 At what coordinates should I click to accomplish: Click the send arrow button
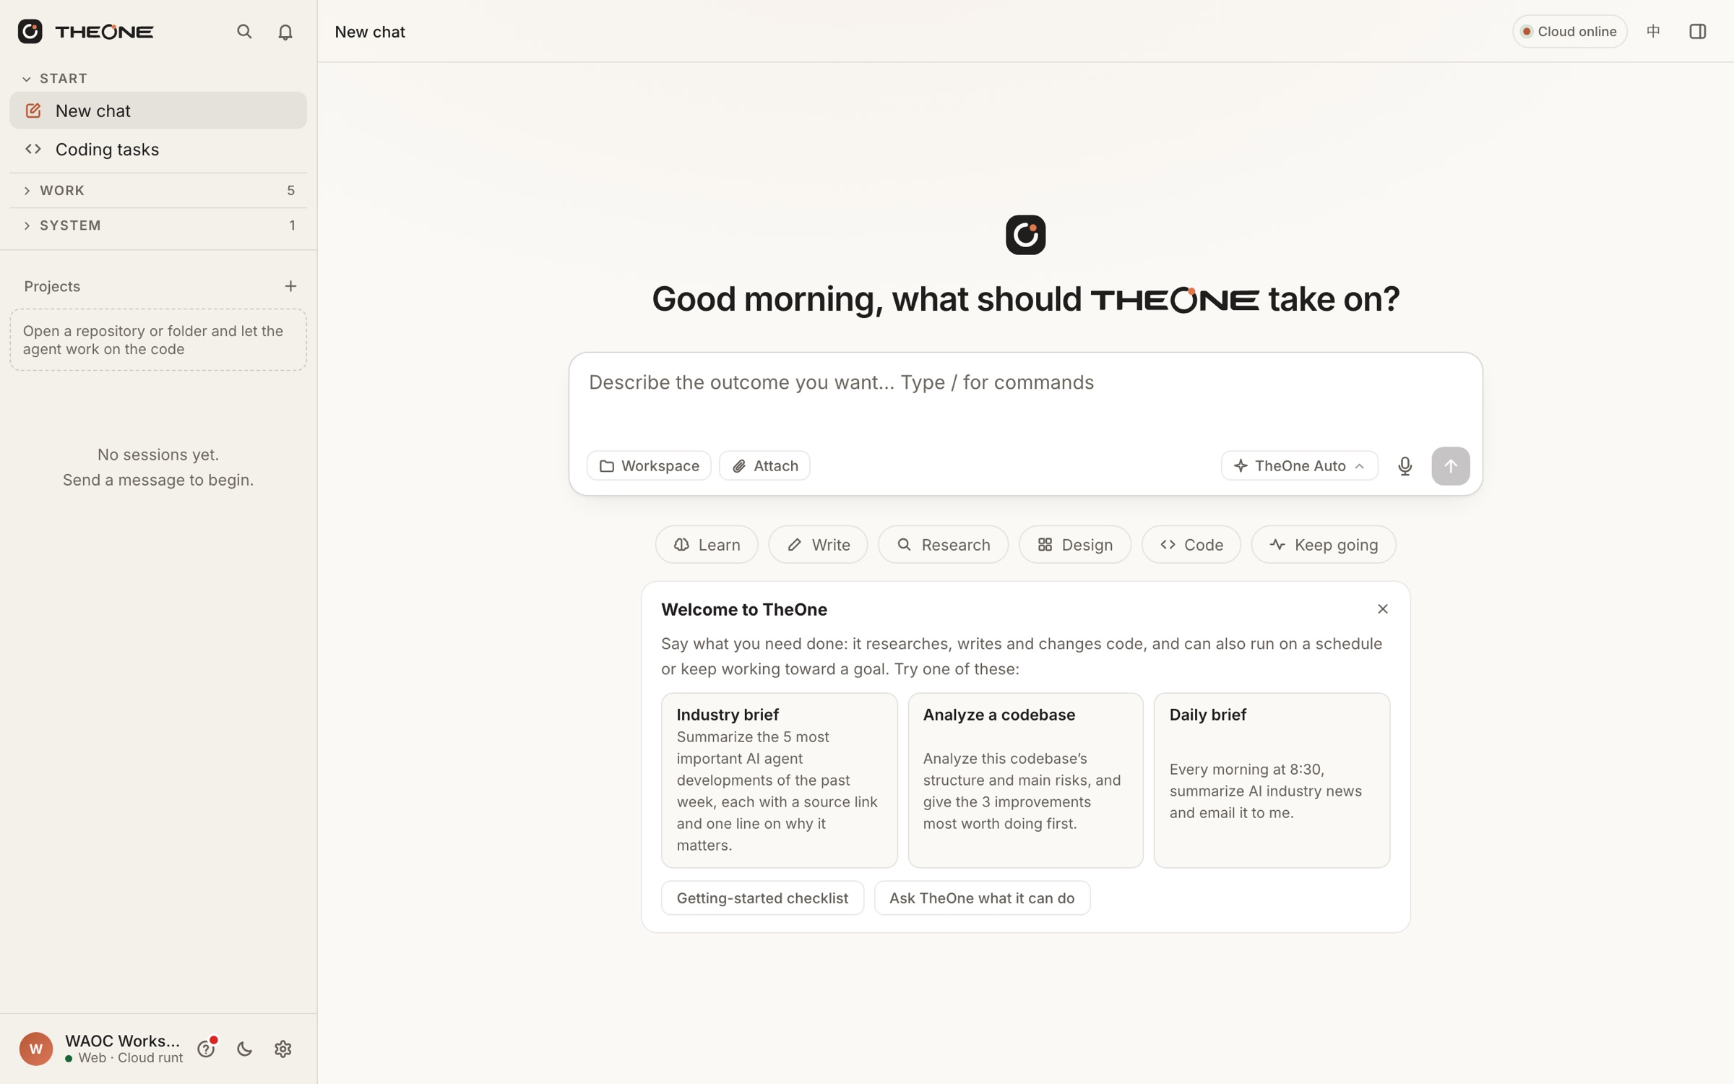pos(1450,466)
